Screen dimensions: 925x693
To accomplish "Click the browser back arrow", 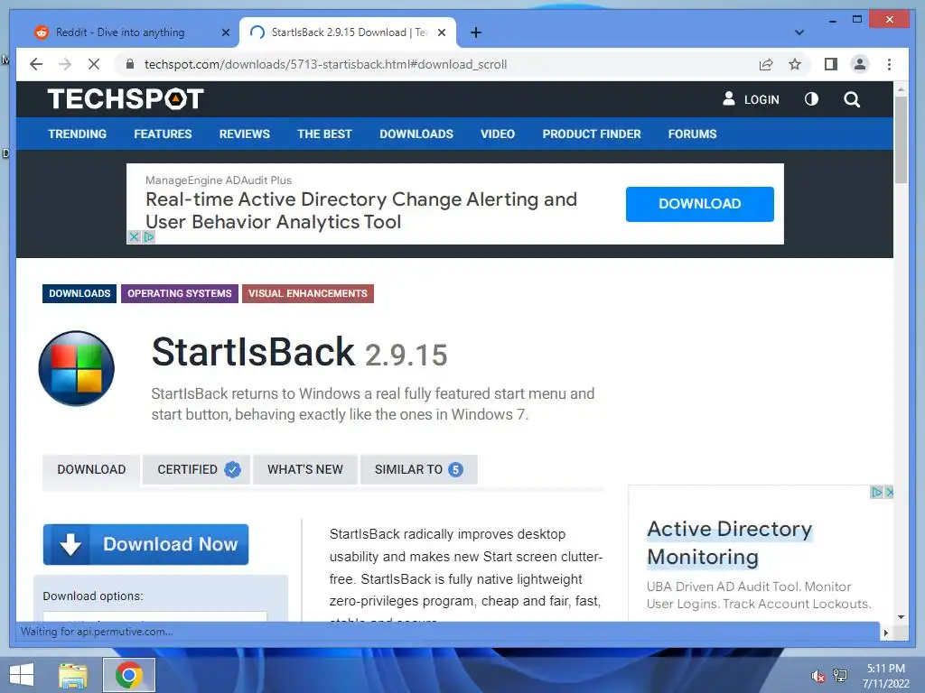I will (x=36, y=64).
